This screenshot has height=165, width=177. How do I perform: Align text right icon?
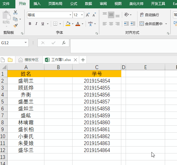click(x=118, y=24)
